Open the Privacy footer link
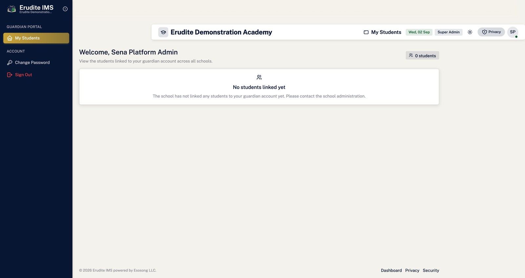 (412, 270)
